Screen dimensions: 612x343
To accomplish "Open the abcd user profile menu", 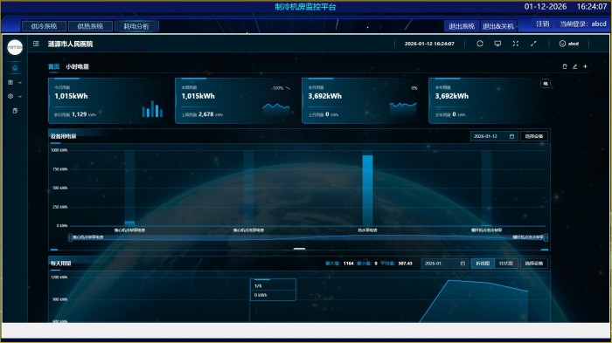I will pyautogui.click(x=569, y=44).
